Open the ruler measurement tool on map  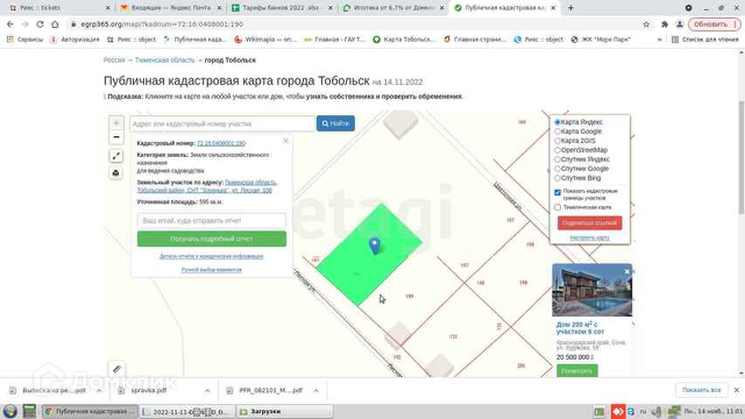(117, 368)
